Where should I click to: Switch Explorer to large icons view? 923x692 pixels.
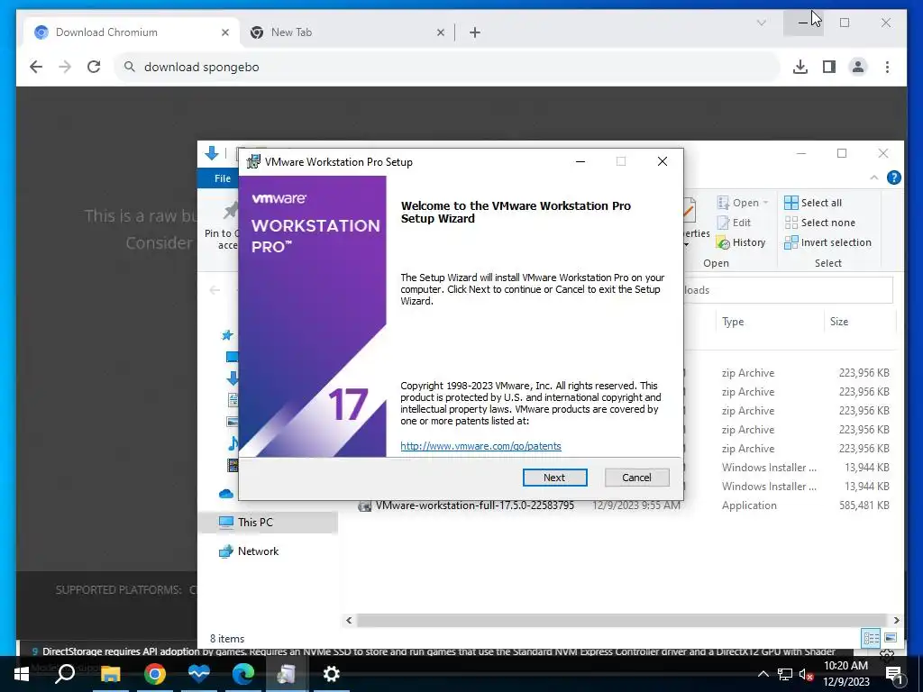click(891, 638)
